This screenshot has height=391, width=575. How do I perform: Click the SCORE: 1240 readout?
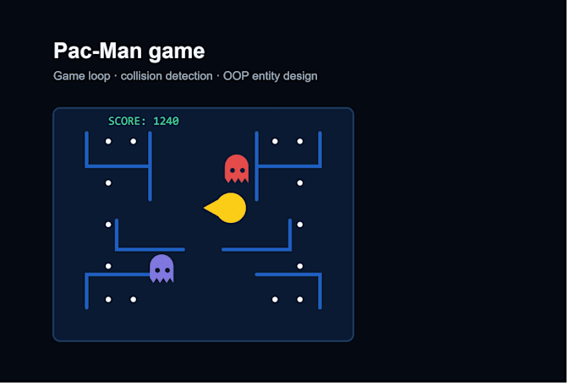pyautogui.click(x=144, y=121)
